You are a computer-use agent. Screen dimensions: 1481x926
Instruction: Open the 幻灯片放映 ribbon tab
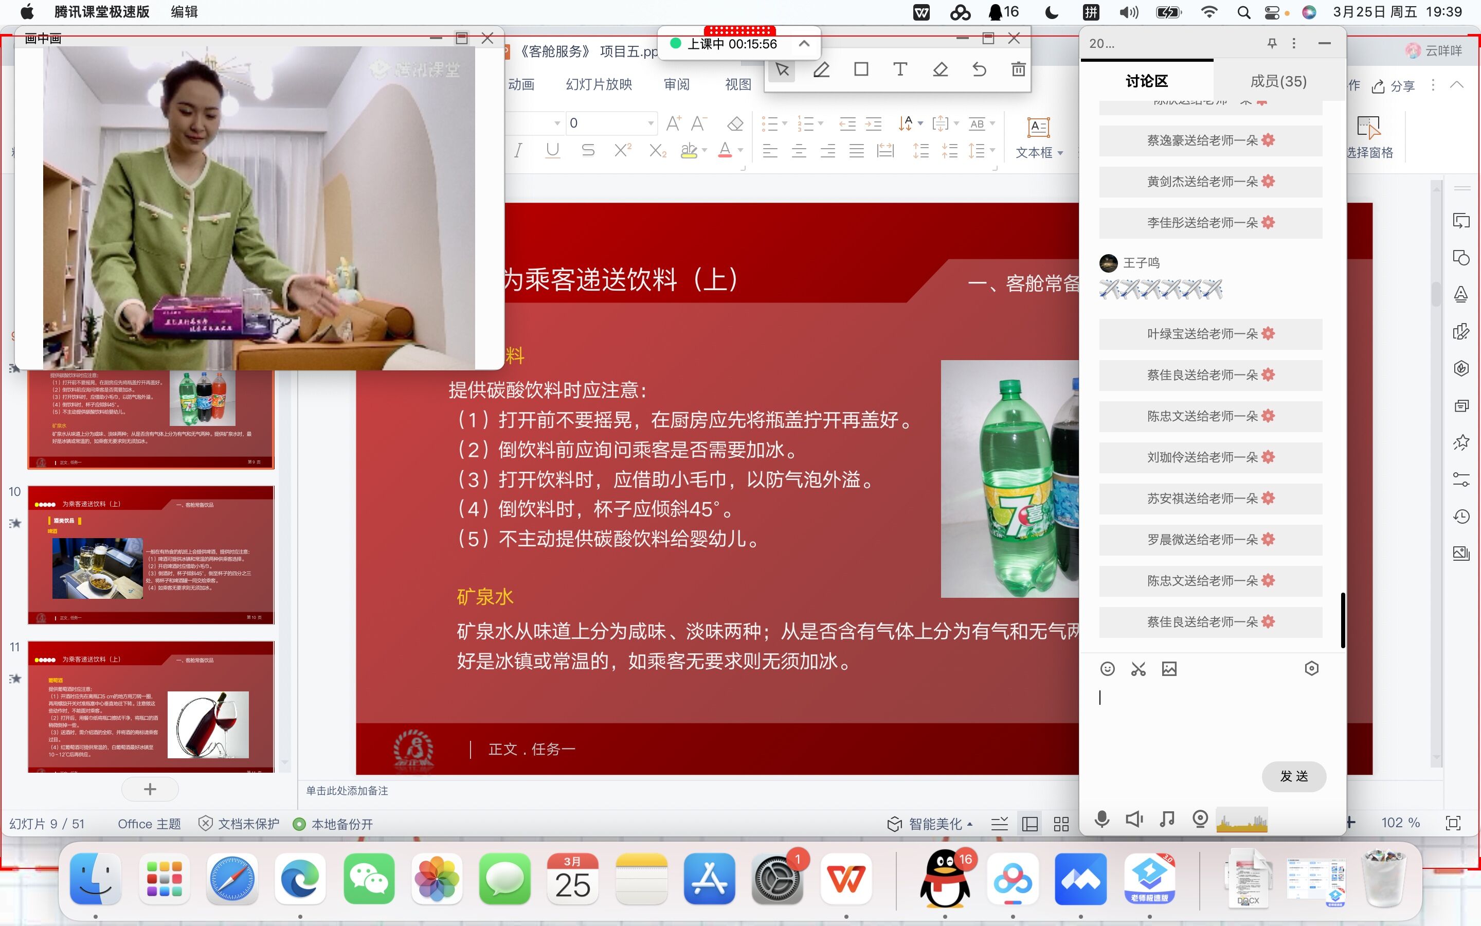pyautogui.click(x=599, y=84)
